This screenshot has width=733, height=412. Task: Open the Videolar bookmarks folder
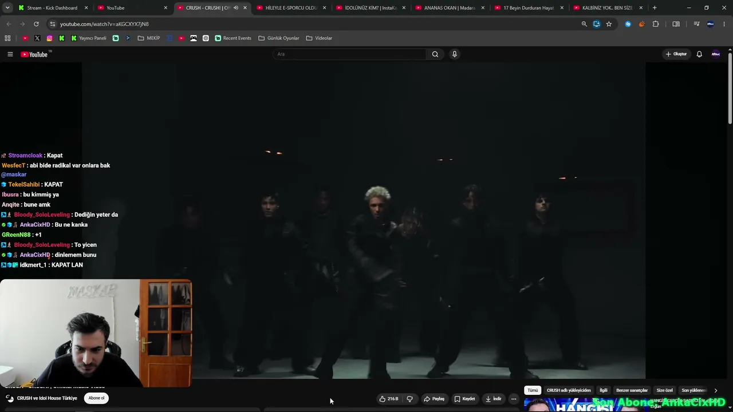click(319, 38)
